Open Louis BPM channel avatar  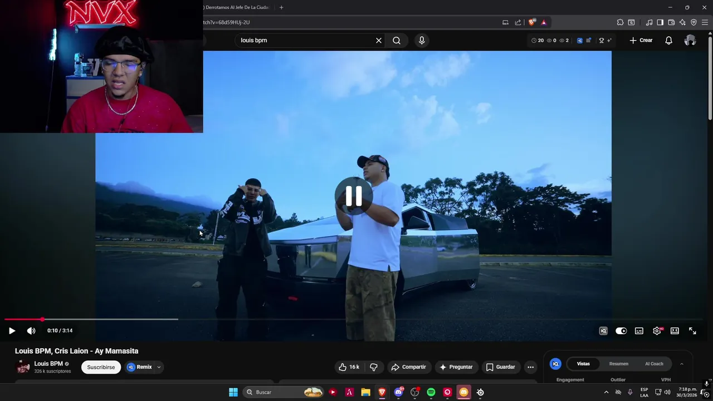[23, 366]
